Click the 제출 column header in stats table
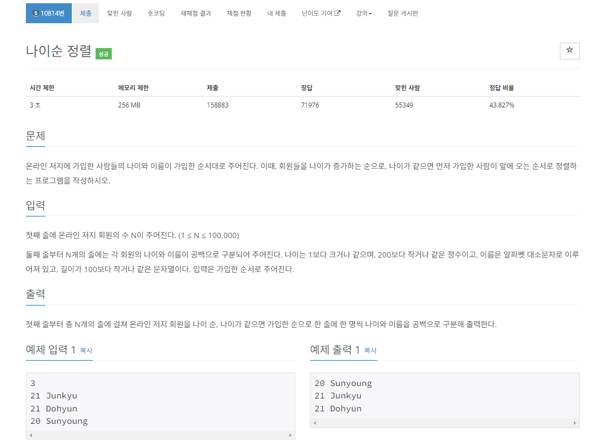This screenshot has height=440, width=609. [213, 88]
